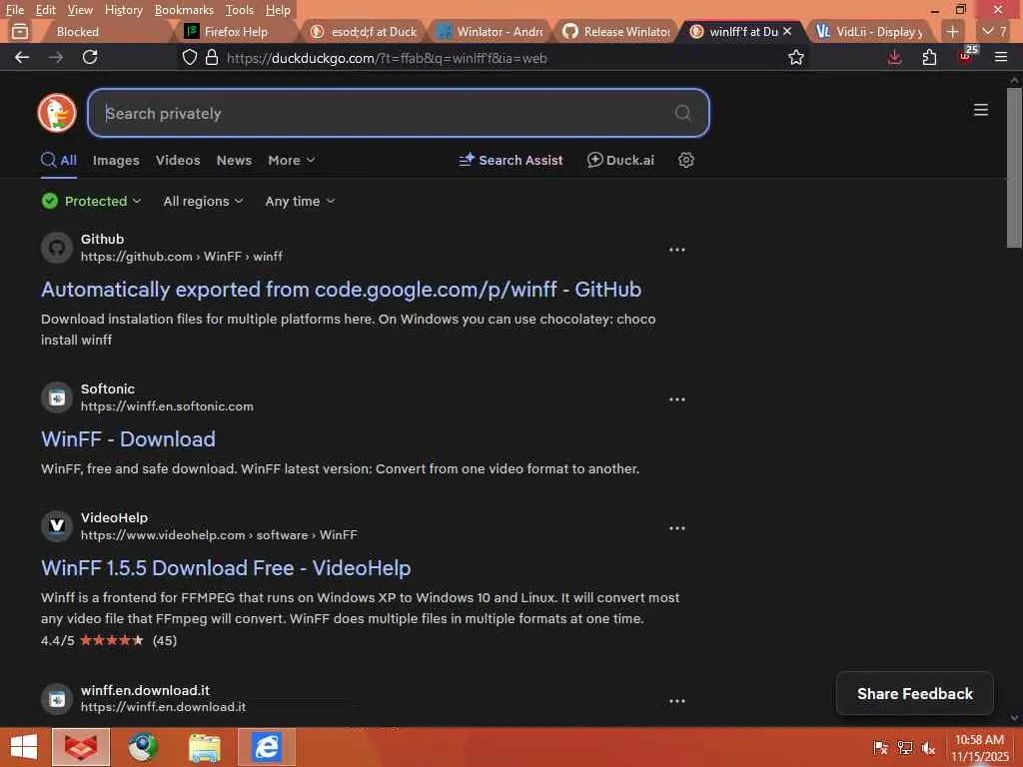
Task: Reload the page with the refresh icon
Action: point(90,57)
